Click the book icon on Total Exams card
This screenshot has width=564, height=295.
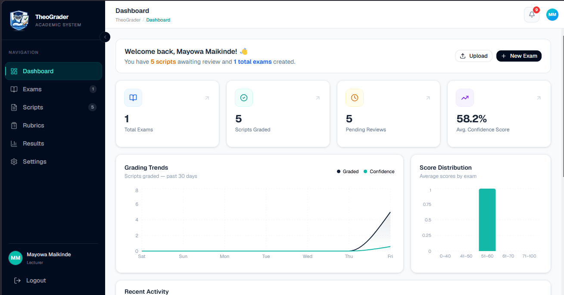pos(133,98)
